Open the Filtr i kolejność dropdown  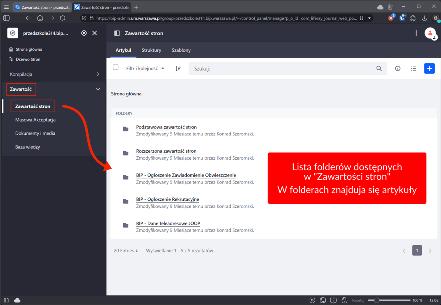[145, 69]
